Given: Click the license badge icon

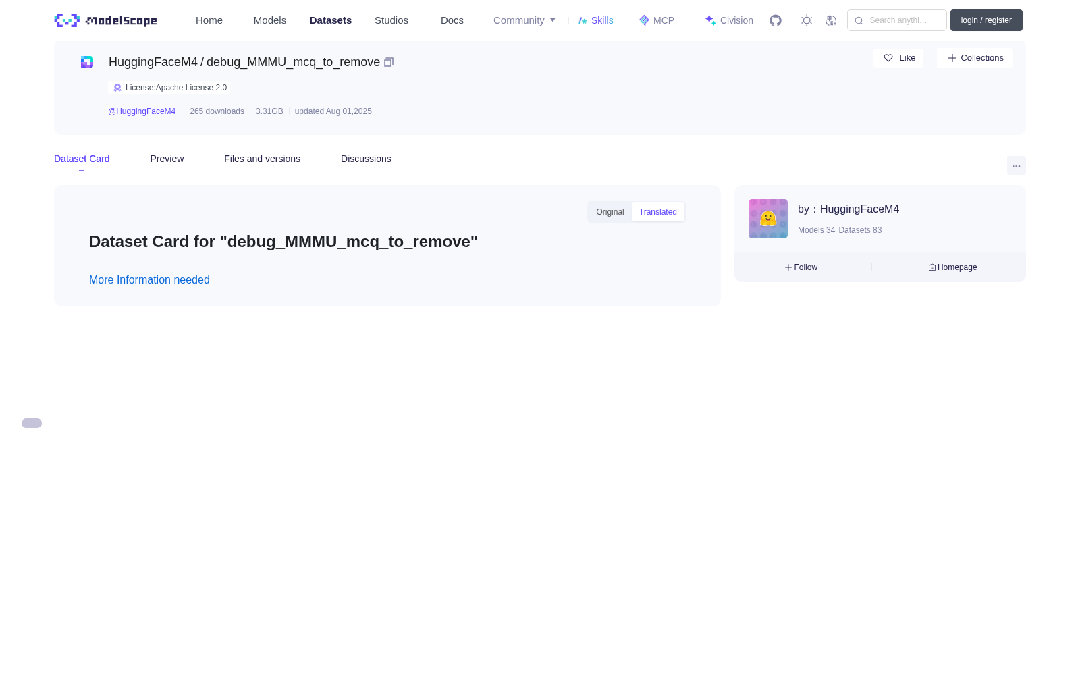Looking at the screenshot, I should coord(117,88).
